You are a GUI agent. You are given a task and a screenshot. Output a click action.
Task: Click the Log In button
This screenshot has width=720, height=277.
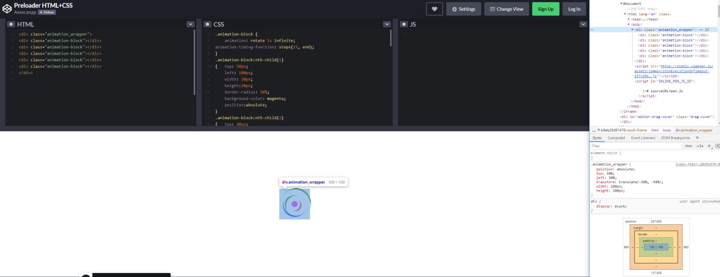pos(574,9)
